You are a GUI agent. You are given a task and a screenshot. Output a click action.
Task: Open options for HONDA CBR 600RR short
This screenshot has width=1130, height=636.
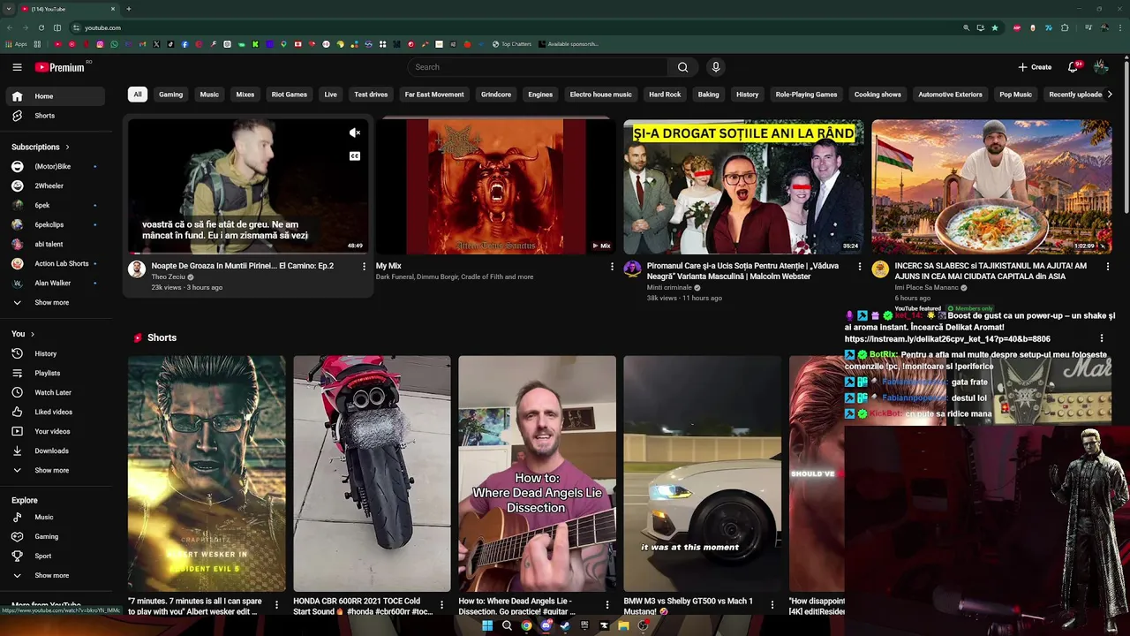[x=441, y=605]
